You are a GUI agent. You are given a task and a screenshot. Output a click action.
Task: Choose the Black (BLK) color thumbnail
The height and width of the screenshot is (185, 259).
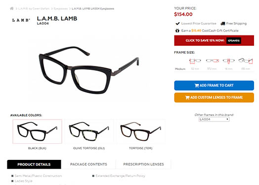coord(38,131)
